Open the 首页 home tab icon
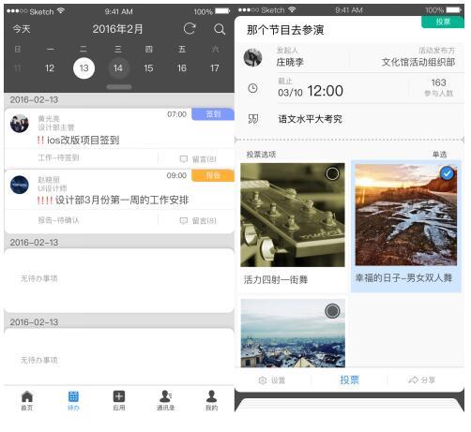The image size is (471, 432). pos(27,396)
